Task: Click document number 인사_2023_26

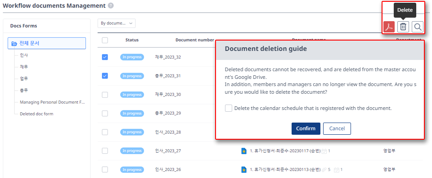Action: pos(168,169)
